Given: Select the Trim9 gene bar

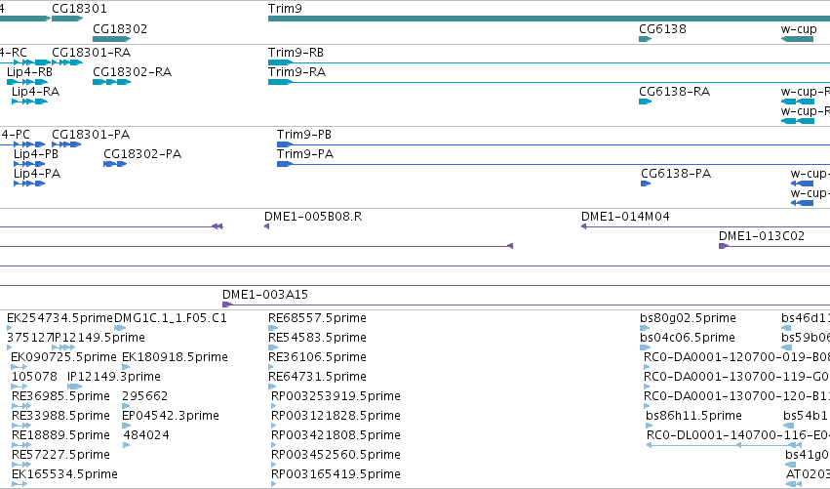Looking at the screenshot, I should click(x=549, y=20).
